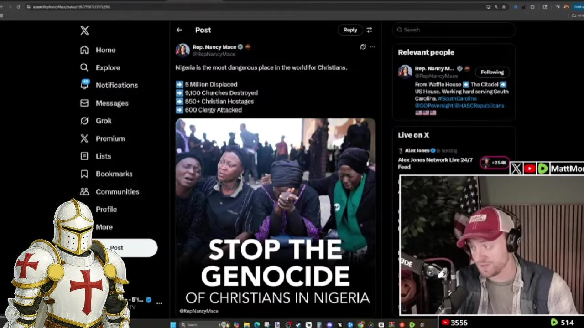Click Alex Jones host name
Screen dimensions: 584x328
point(417,150)
